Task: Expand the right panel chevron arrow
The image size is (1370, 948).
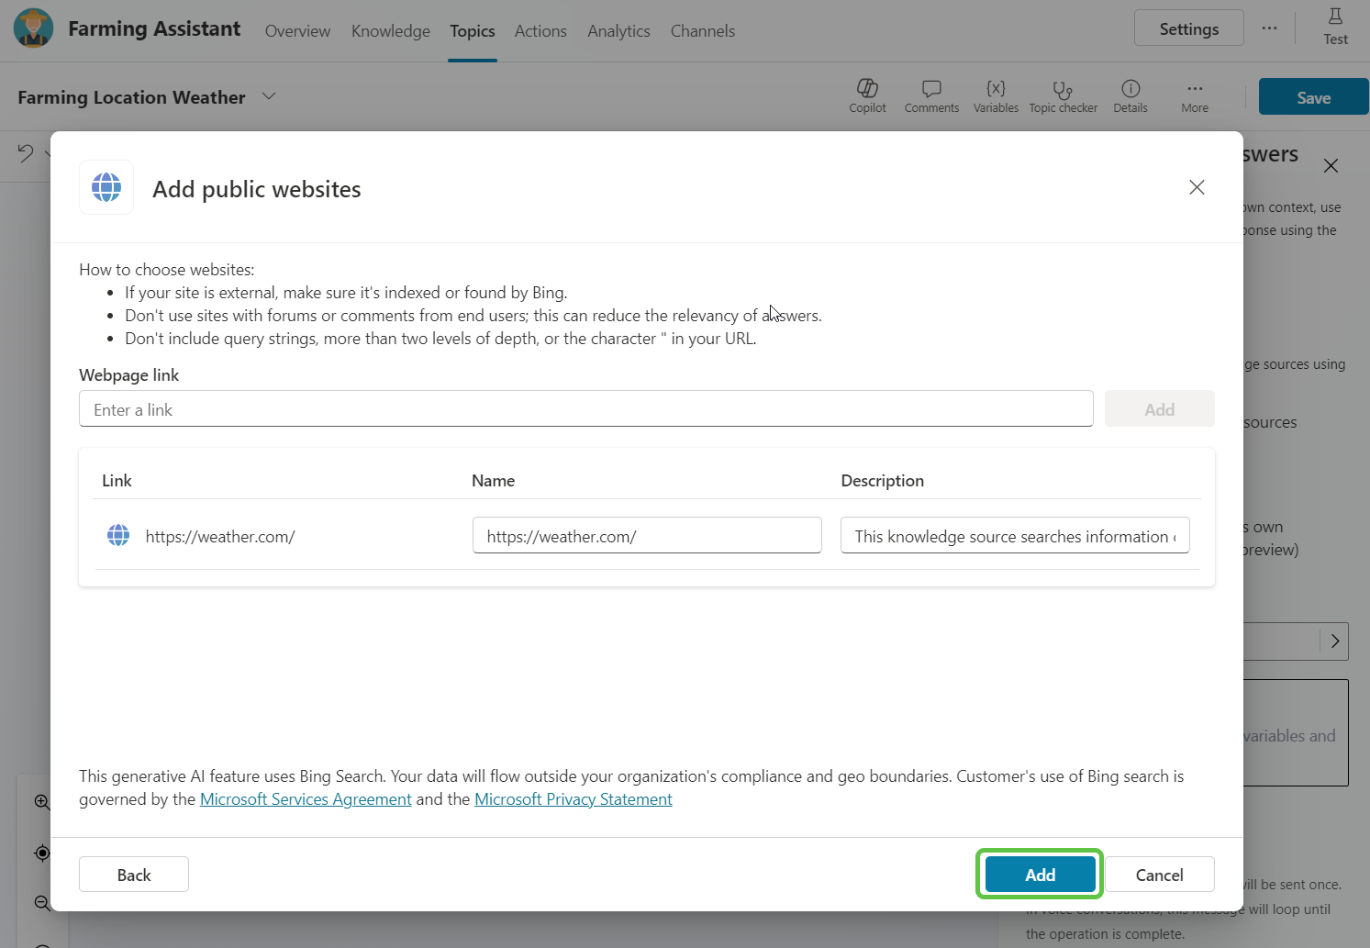Action: click(1335, 641)
